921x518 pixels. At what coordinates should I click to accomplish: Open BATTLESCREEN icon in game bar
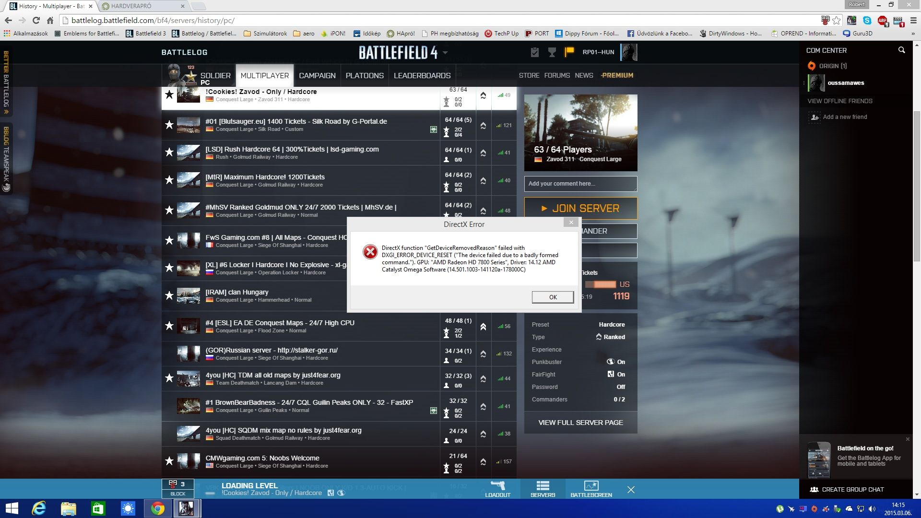(x=591, y=489)
